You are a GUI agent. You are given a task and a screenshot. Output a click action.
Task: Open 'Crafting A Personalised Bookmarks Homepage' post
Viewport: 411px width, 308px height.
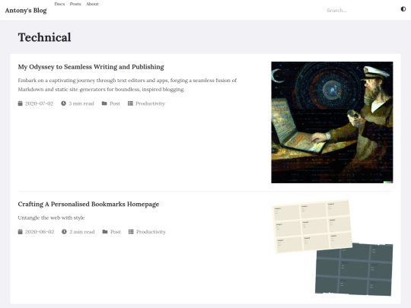tap(88, 204)
